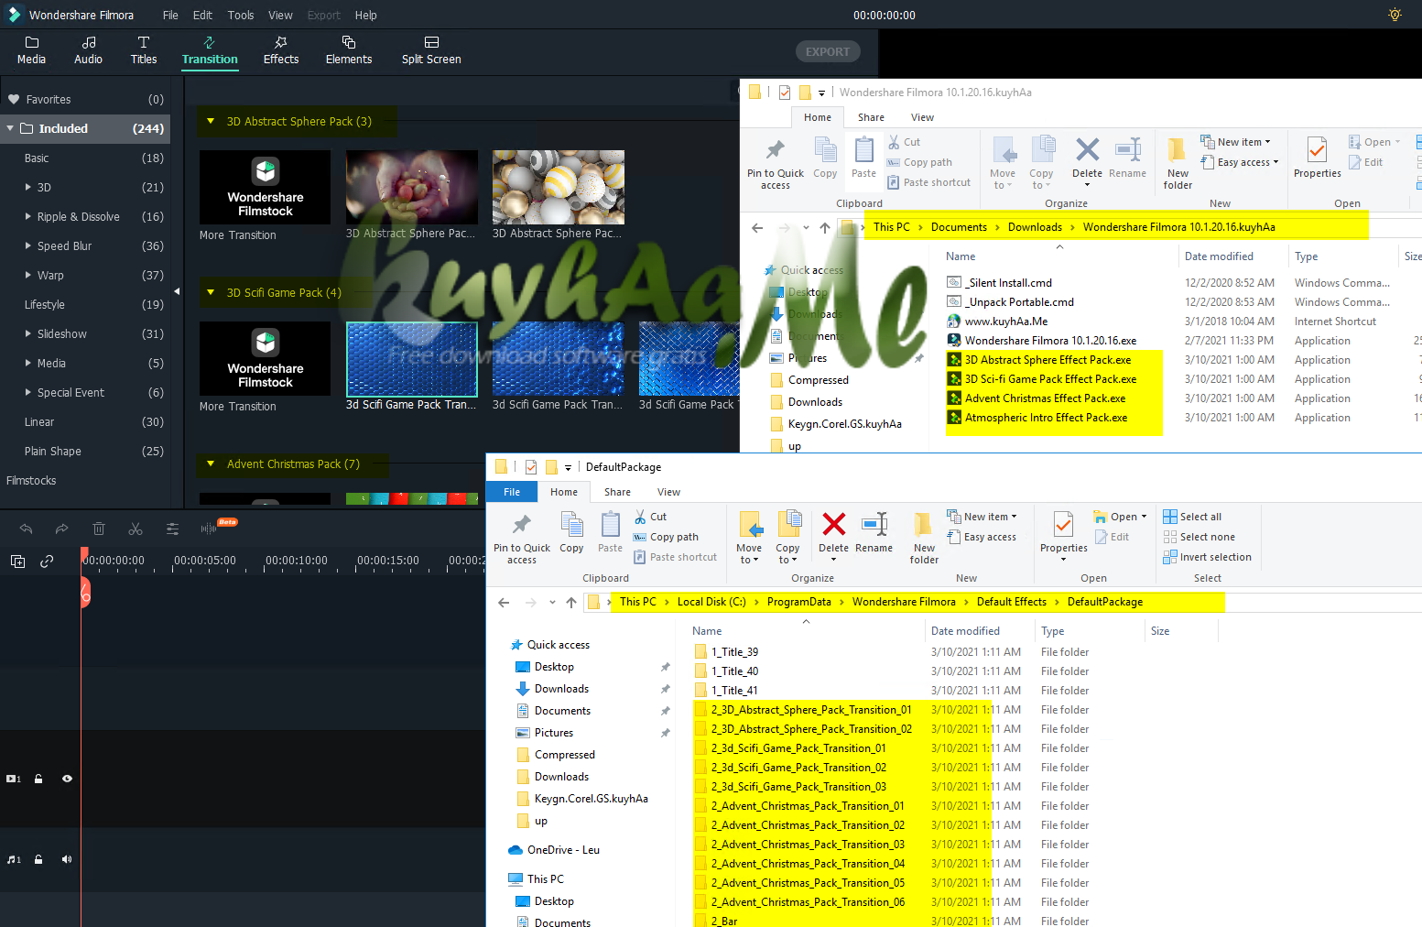Collapse the 3D Scifi Game Pack group

pyautogui.click(x=211, y=292)
